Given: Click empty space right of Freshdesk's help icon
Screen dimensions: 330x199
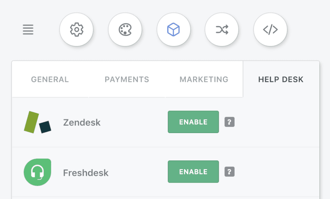Looking at the screenshot, I should point(277,172).
